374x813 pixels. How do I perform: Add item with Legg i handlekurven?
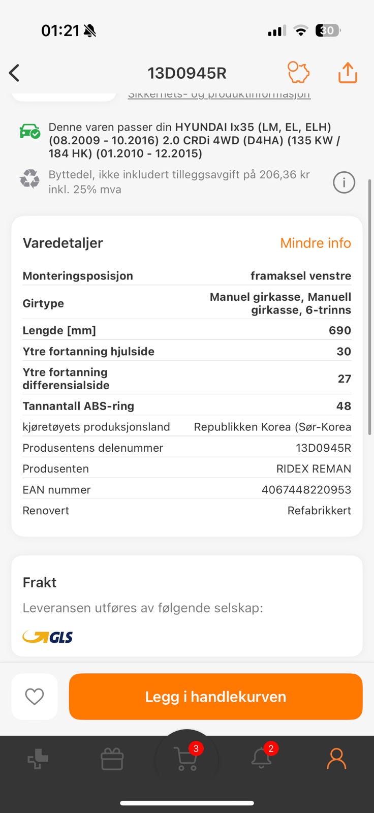point(215,697)
